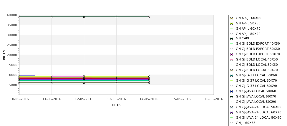This screenshot has height=126, width=287.
Task: Select the GN AP-JL 80X90 label
Action: click(248, 34)
